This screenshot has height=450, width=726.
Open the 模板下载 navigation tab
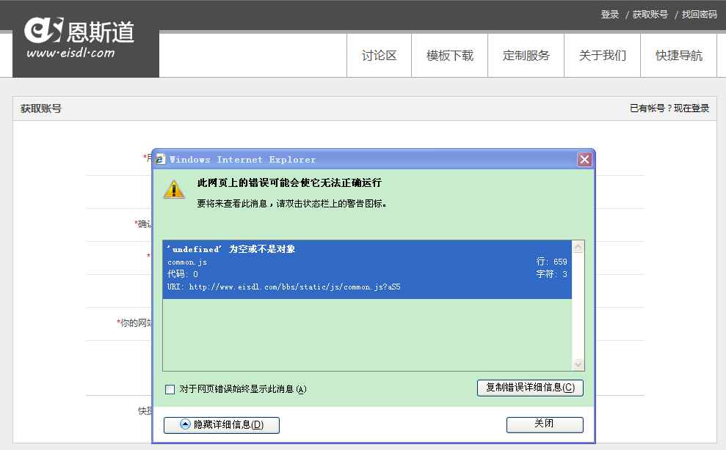tap(449, 56)
